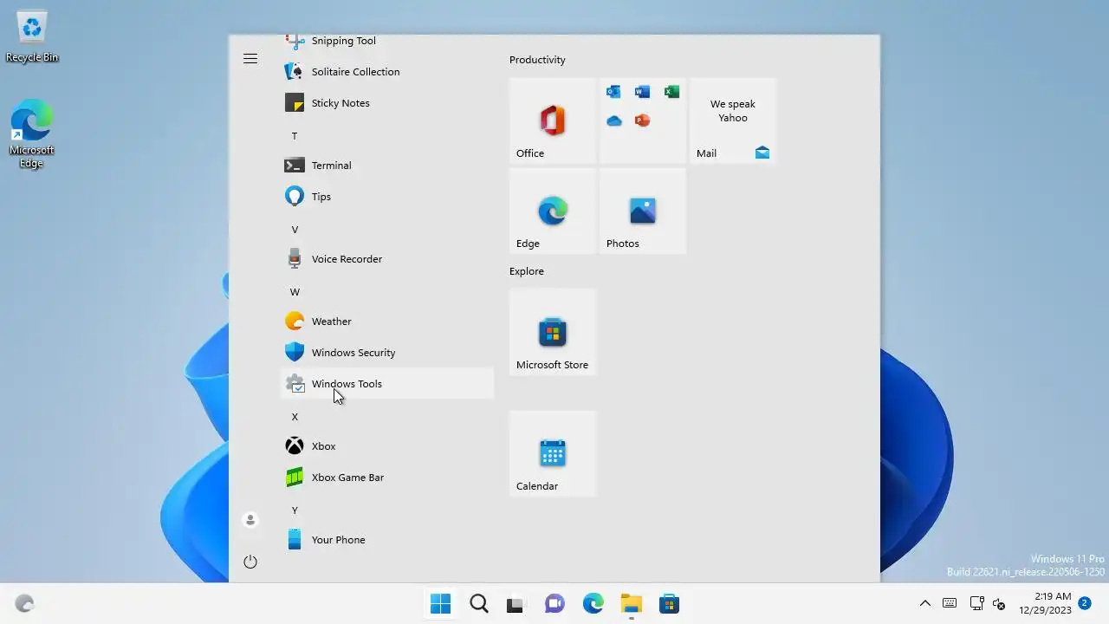
Task: Open PowerPoint icon in Office folder tile
Action: (x=642, y=120)
